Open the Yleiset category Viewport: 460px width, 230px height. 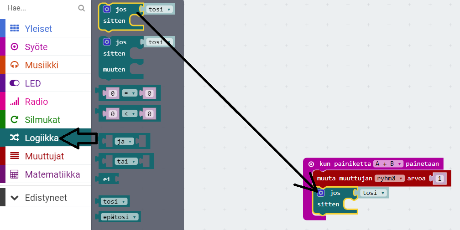tap(38, 29)
